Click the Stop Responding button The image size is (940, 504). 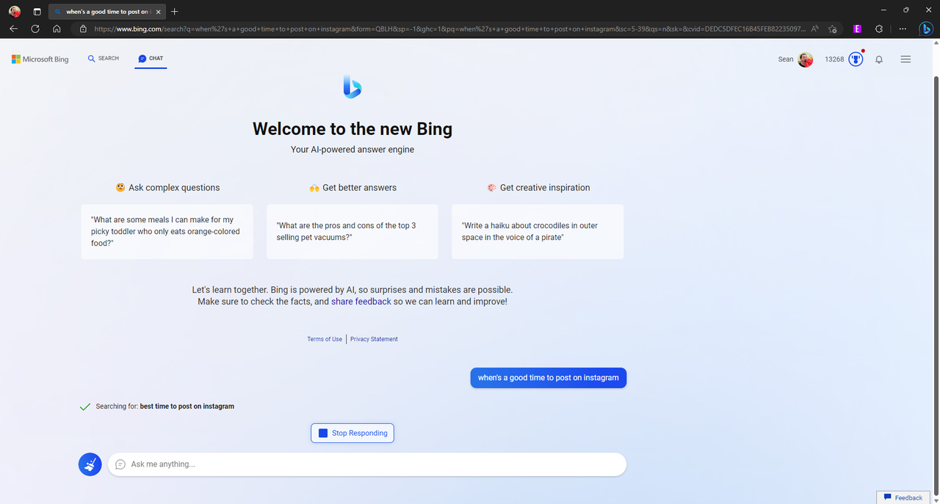click(352, 433)
